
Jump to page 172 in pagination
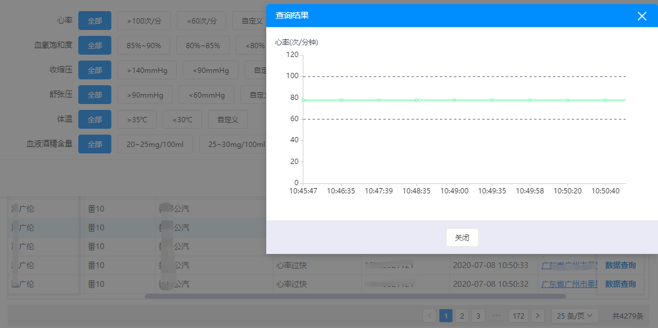[518, 316]
